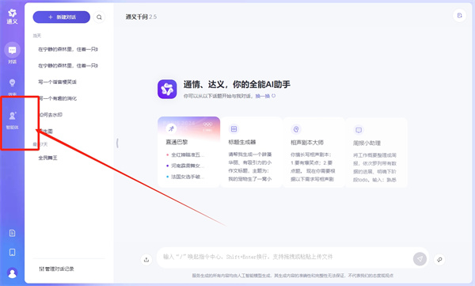
Task: Click the refresh icon next to 换一换
Action: [x=274, y=96]
